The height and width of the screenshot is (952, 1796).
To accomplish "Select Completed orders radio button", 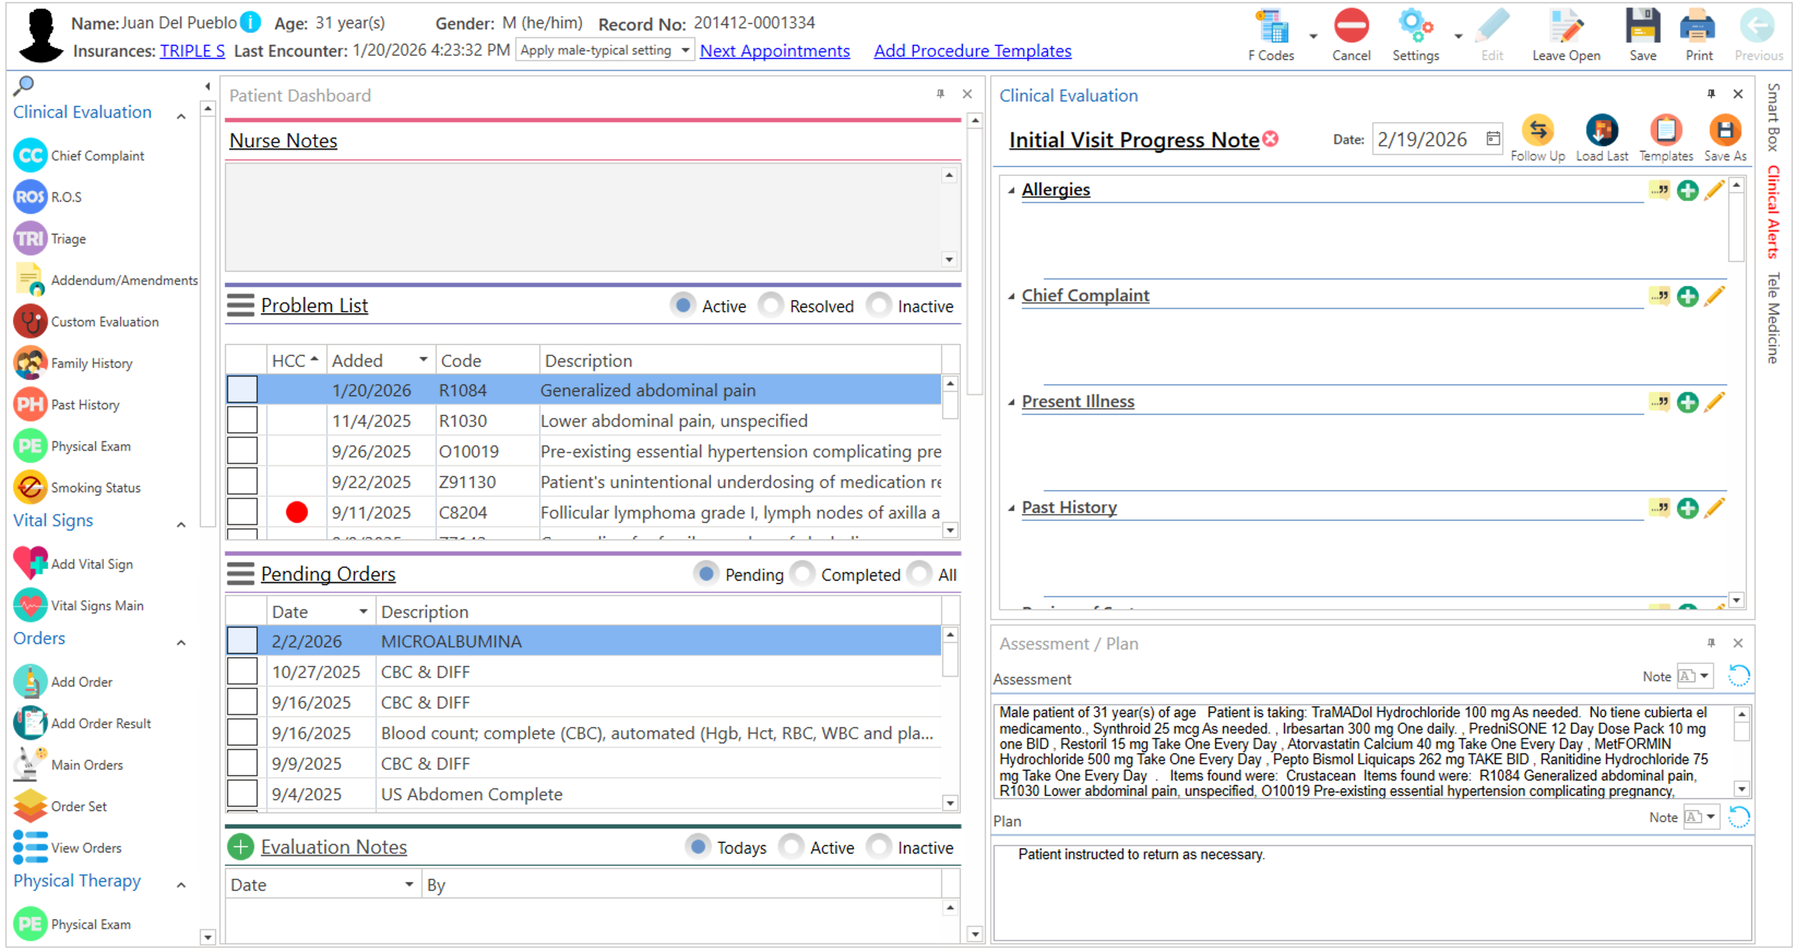I will tap(802, 574).
